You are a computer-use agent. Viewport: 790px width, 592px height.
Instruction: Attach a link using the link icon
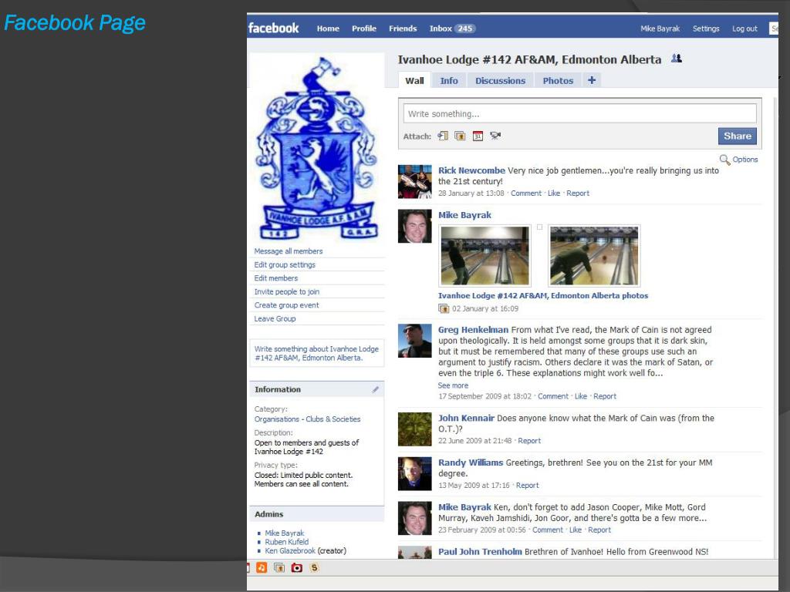pyautogui.click(x=443, y=136)
